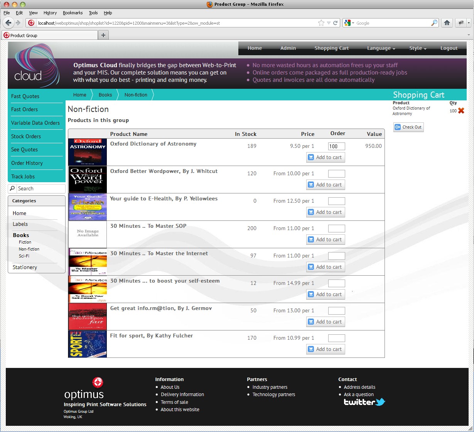This screenshot has width=474, height=432.
Task: Open the View menu
Action: 33,13
